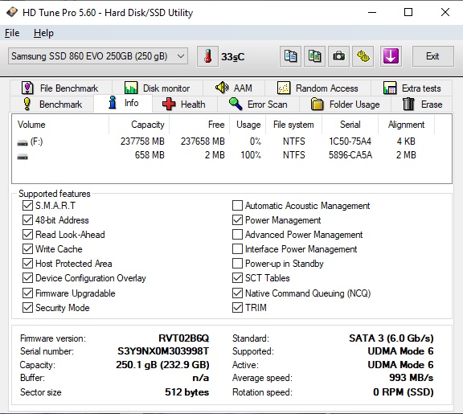The height and width of the screenshot is (414, 463).
Task: Select the Info tab
Action: [123, 103]
